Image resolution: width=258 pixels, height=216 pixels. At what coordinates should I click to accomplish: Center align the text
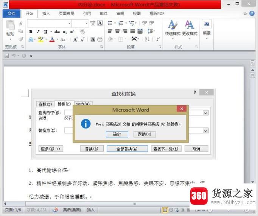117,31
